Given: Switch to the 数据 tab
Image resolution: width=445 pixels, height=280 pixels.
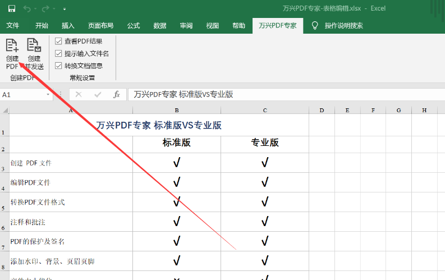Looking at the screenshot, I should [x=160, y=26].
